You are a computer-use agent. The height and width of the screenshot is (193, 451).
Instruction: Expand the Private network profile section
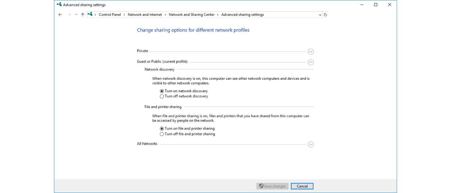pyautogui.click(x=311, y=51)
